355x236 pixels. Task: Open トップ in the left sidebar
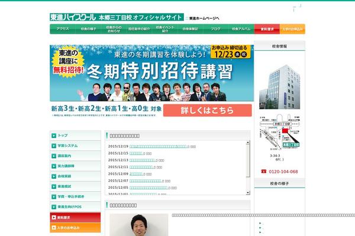(63, 136)
